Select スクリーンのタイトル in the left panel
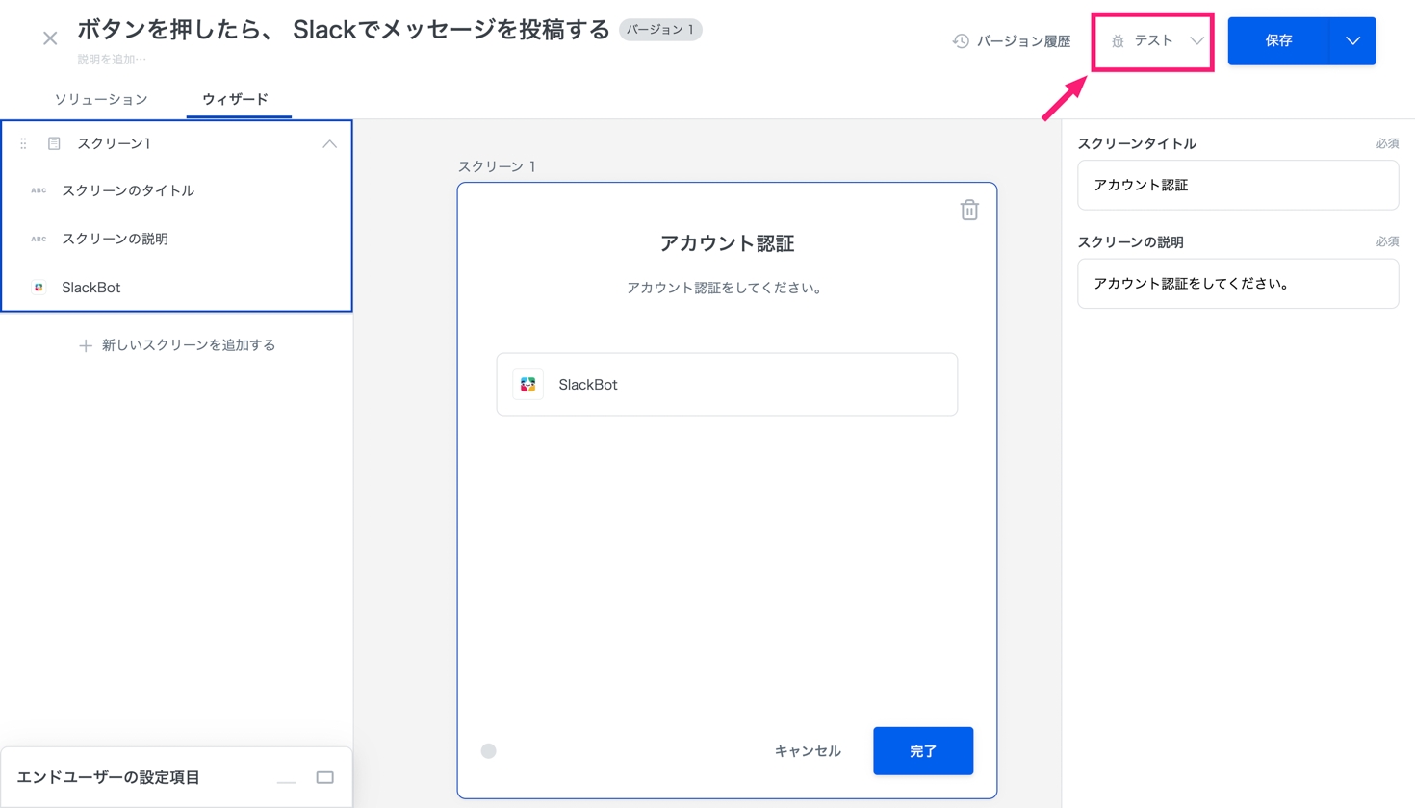This screenshot has height=808, width=1415. pos(128,190)
